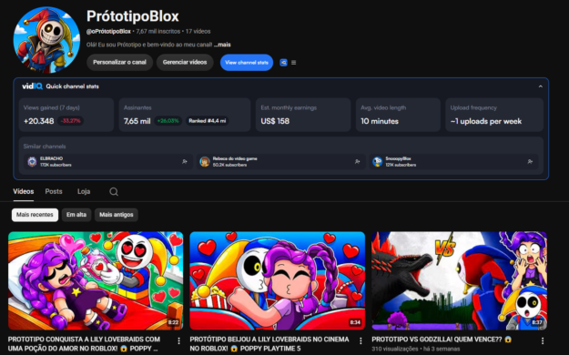Open the vidIQ hamburger menu icon
The image size is (569, 355).
tap(293, 63)
